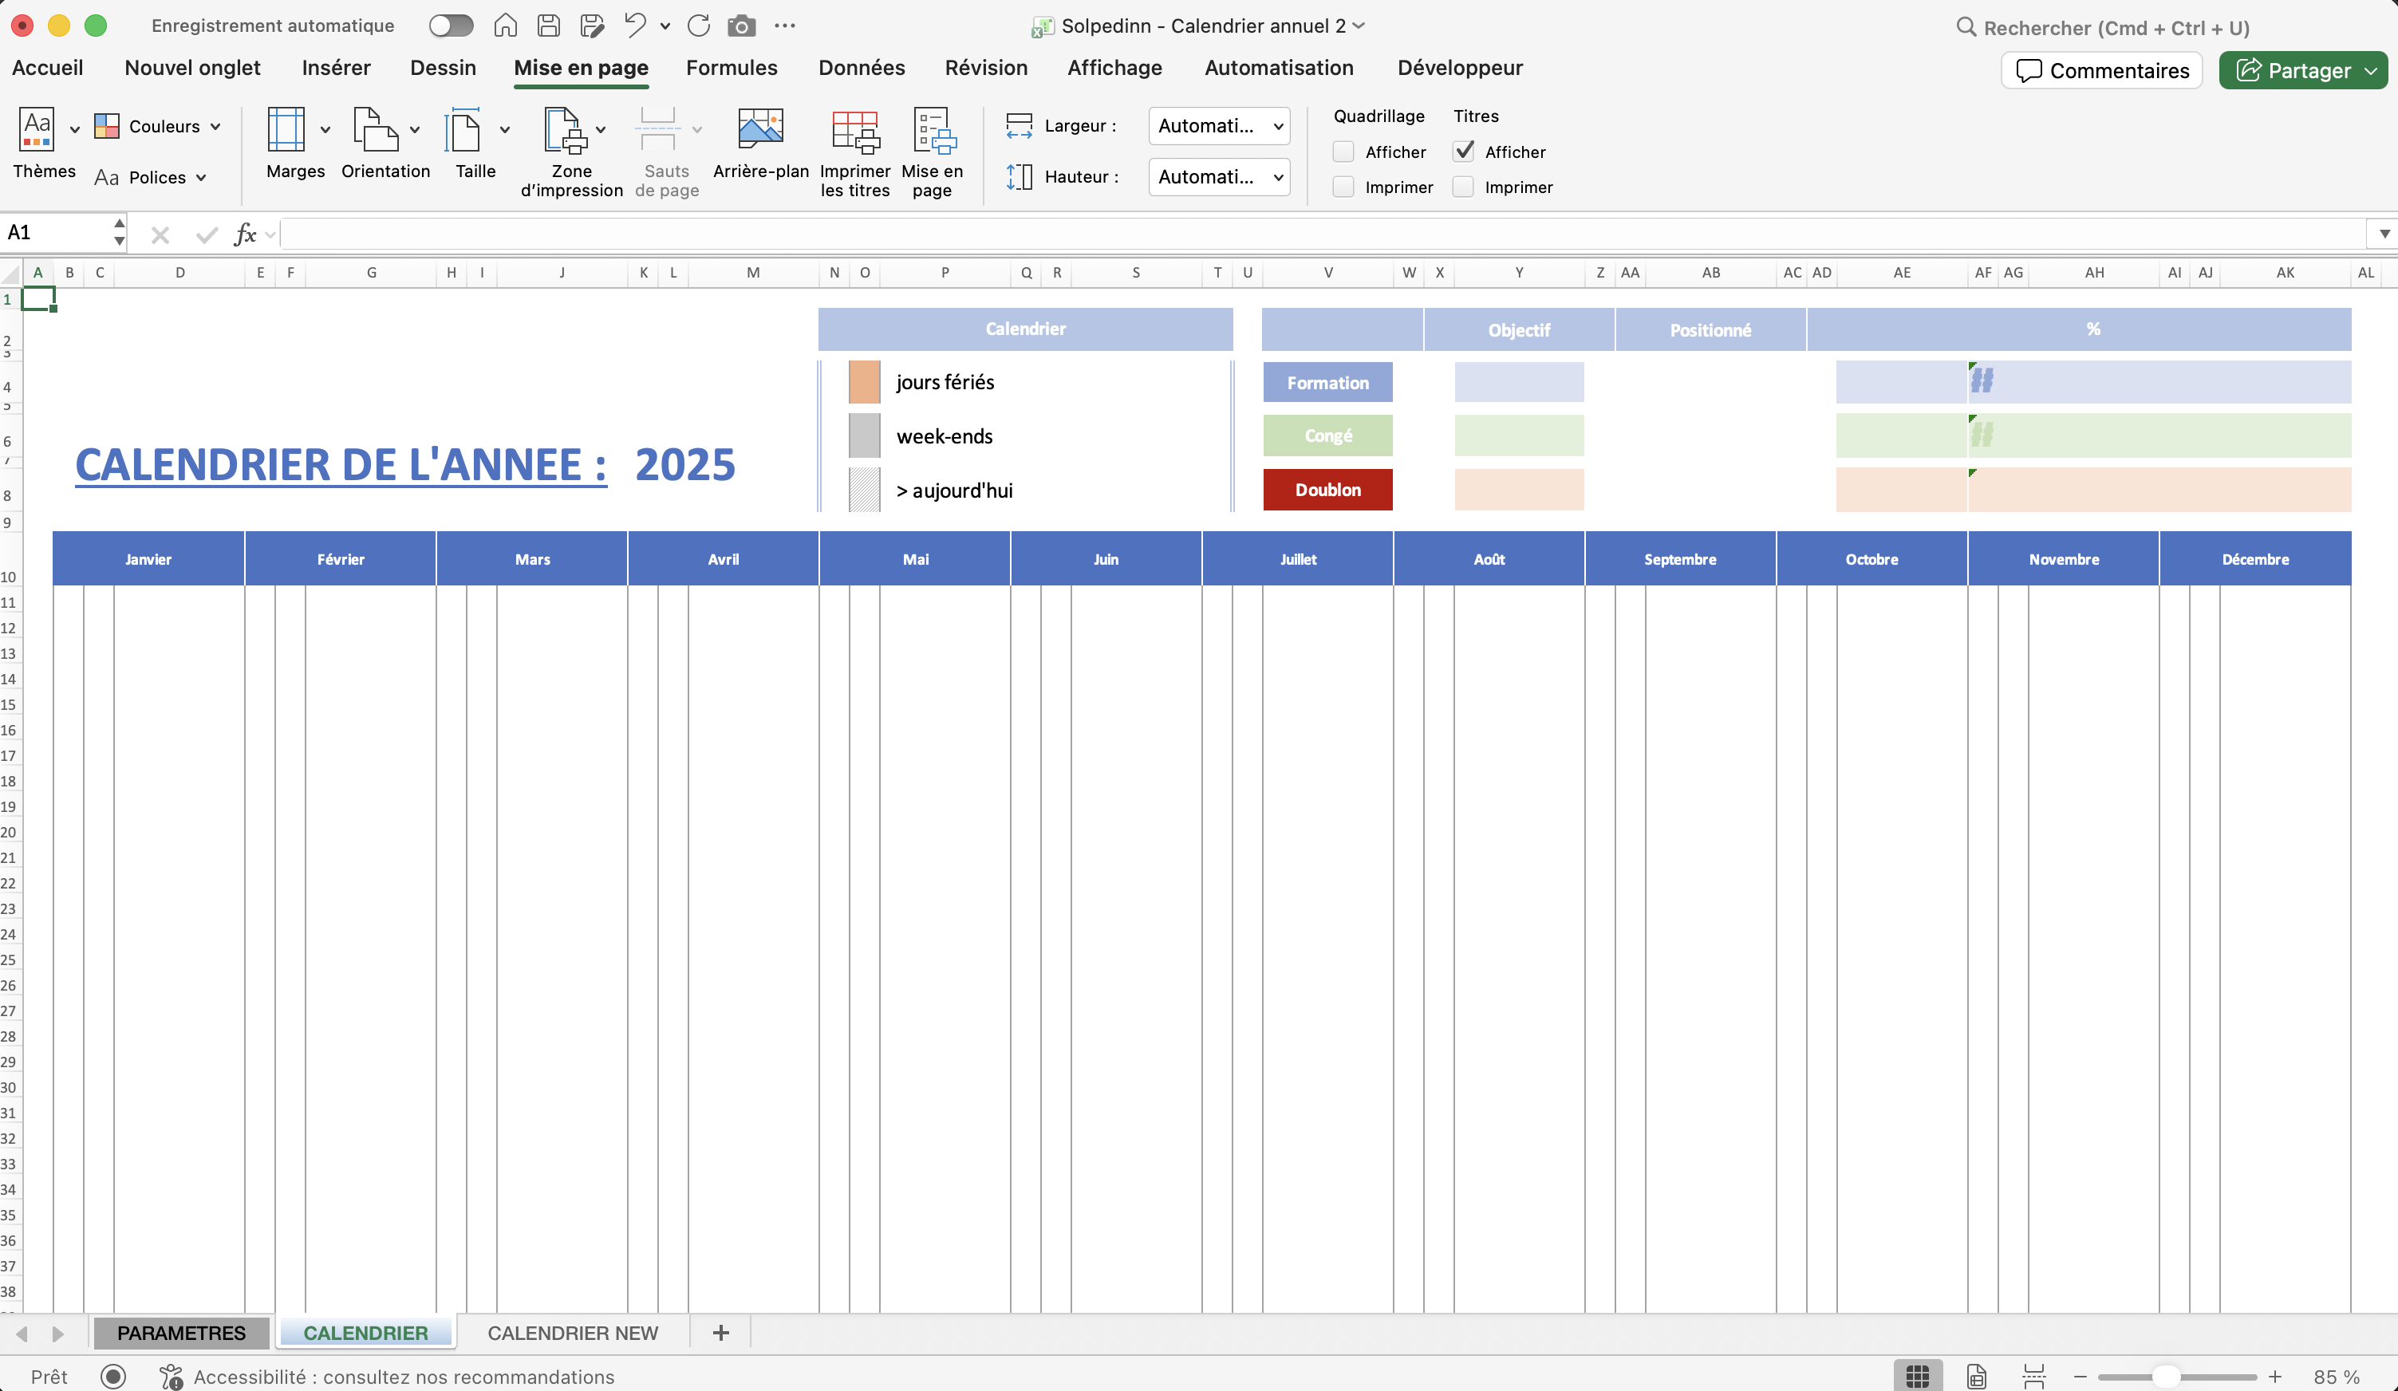Toggle Enregistrement automatique switch

tap(450, 26)
